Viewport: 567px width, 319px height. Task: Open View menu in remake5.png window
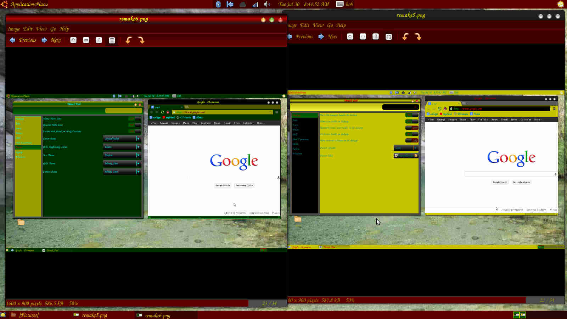[318, 26]
